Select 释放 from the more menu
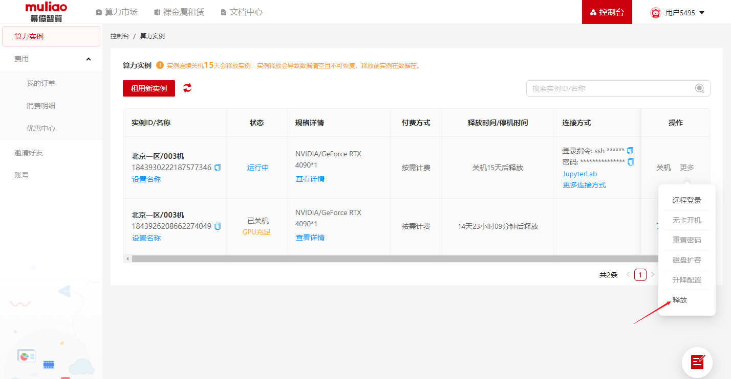Viewport: 731px width, 379px height. click(x=680, y=300)
